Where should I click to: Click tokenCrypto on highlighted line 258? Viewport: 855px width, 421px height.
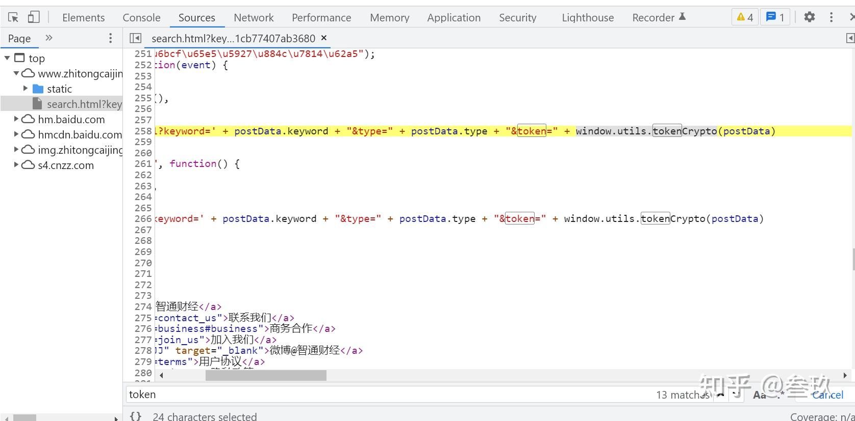tap(685, 131)
